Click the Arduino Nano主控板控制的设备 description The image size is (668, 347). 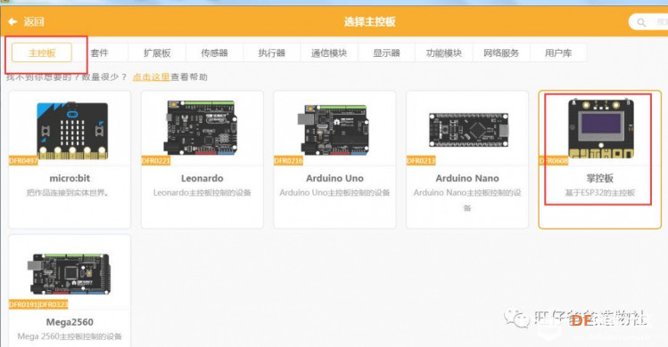pyautogui.click(x=467, y=200)
